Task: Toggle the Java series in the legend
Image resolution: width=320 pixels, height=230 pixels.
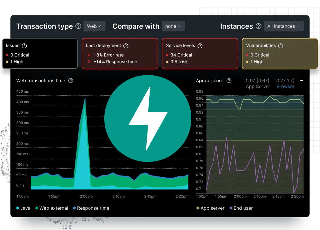Action: (23, 208)
